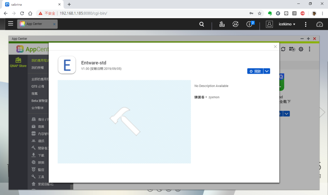The image size is (328, 195).
Task: Go to browser home page
Action: 30,13
